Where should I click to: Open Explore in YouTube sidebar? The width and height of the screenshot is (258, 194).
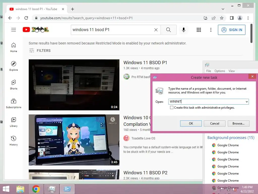click(x=14, y=66)
